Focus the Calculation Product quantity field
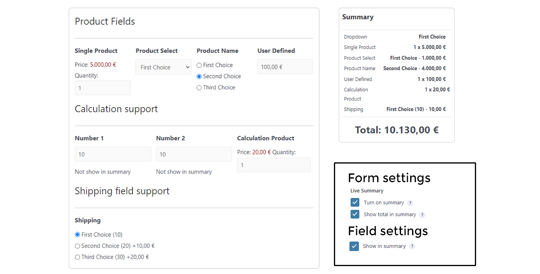 click(x=274, y=165)
